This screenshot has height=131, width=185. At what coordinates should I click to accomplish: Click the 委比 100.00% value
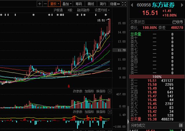coord(150,28)
